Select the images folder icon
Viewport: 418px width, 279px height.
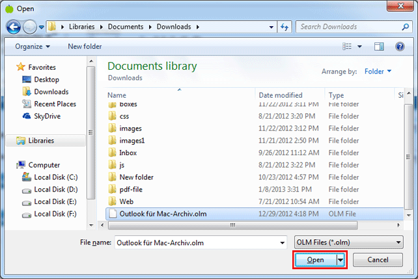tap(112, 128)
